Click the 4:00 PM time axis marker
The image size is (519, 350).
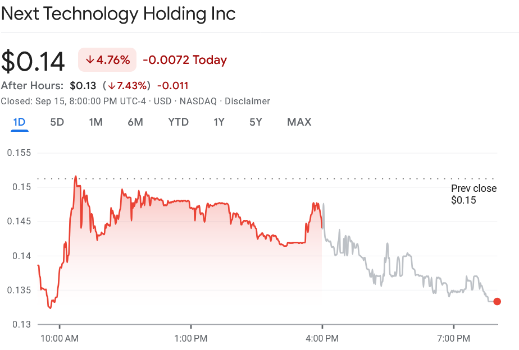[322, 338]
